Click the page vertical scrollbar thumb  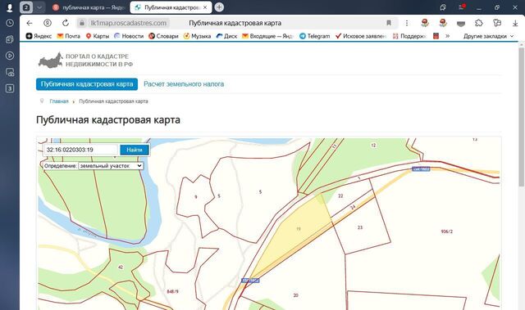pyautogui.click(x=522, y=117)
